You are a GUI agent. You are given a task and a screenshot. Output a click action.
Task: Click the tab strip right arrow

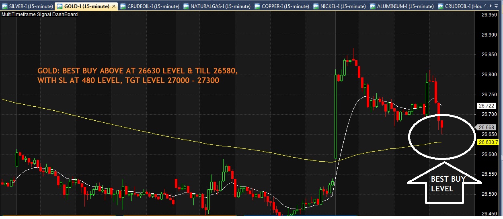491,6
